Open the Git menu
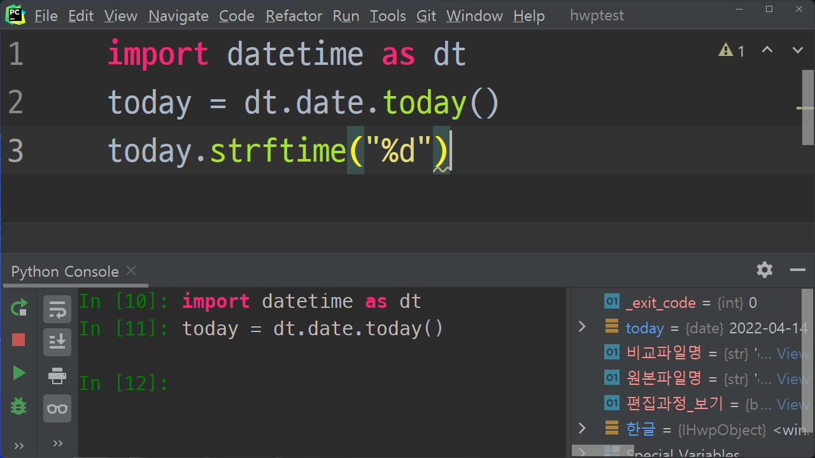Screen dimensions: 815x458 (x=427, y=16)
